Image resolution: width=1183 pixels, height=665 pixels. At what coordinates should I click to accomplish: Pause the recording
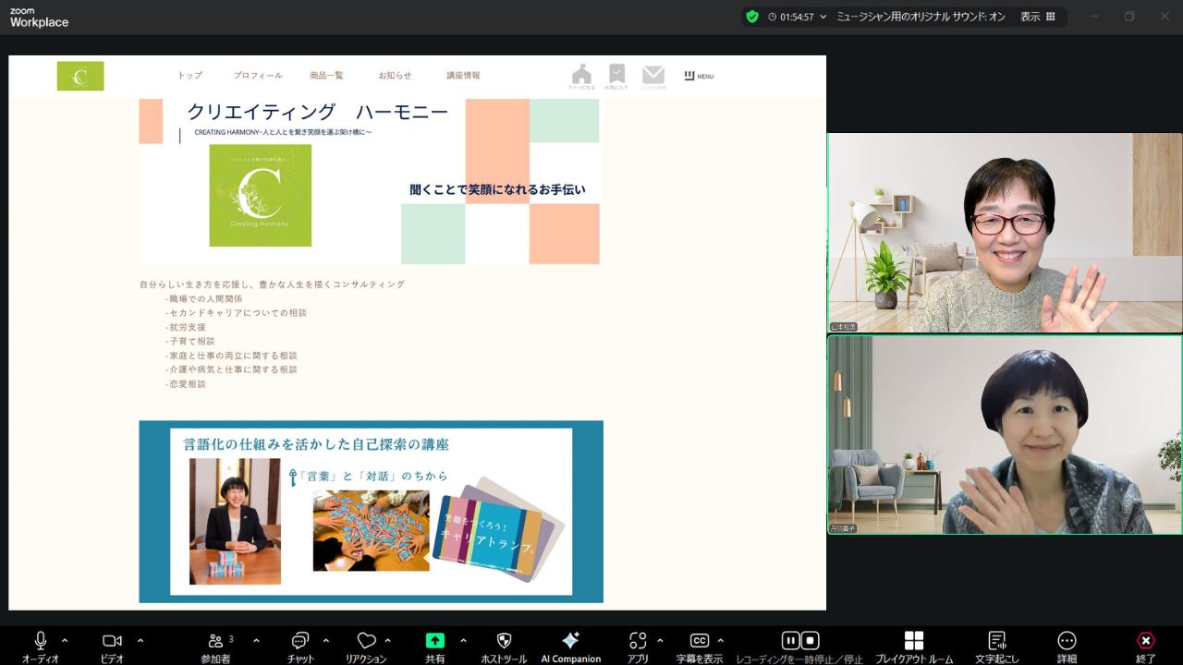point(790,641)
